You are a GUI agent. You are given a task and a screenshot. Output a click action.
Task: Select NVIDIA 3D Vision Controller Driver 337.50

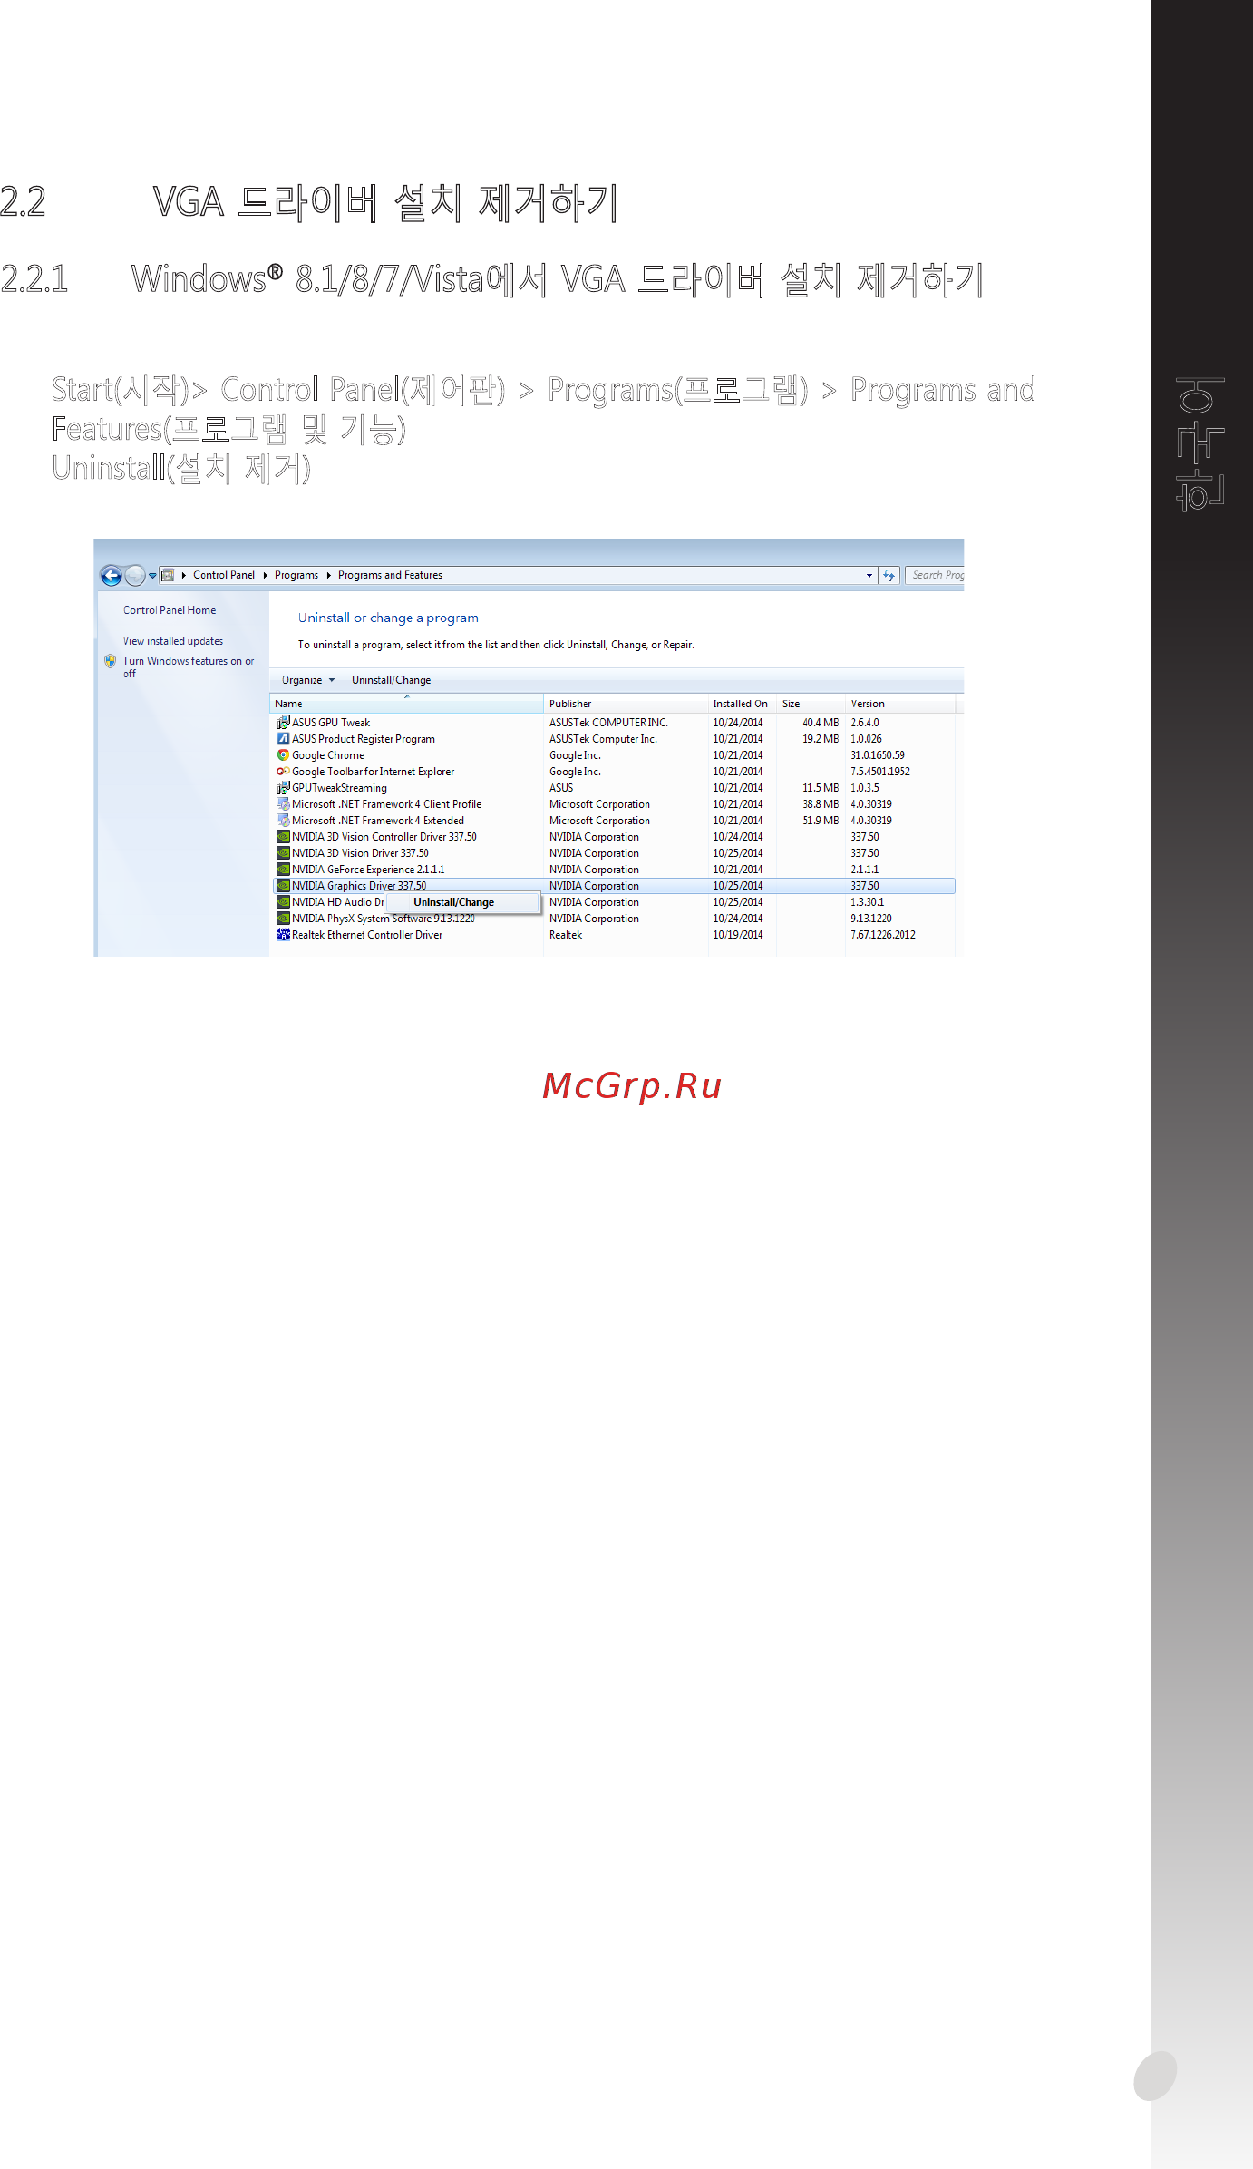click(x=614, y=837)
